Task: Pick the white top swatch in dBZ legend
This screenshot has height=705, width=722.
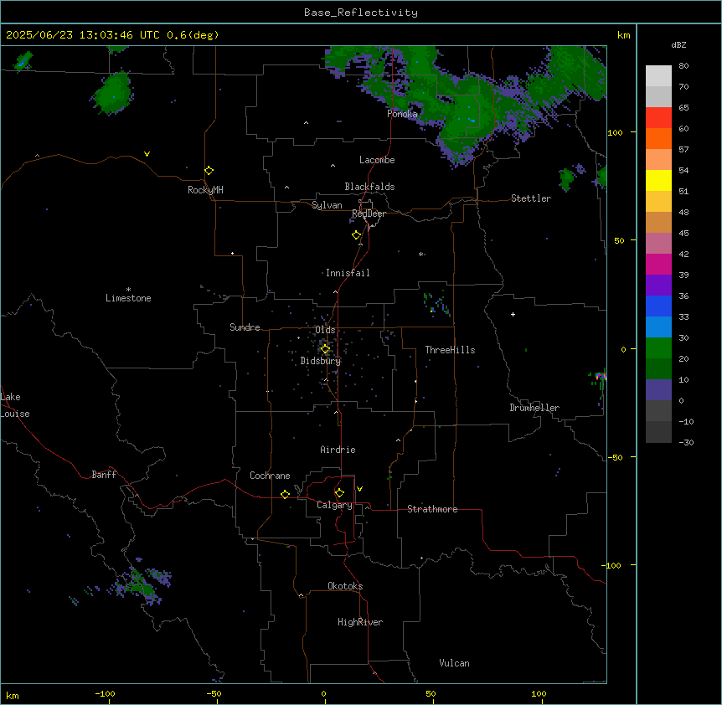Action: coord(658,75)
